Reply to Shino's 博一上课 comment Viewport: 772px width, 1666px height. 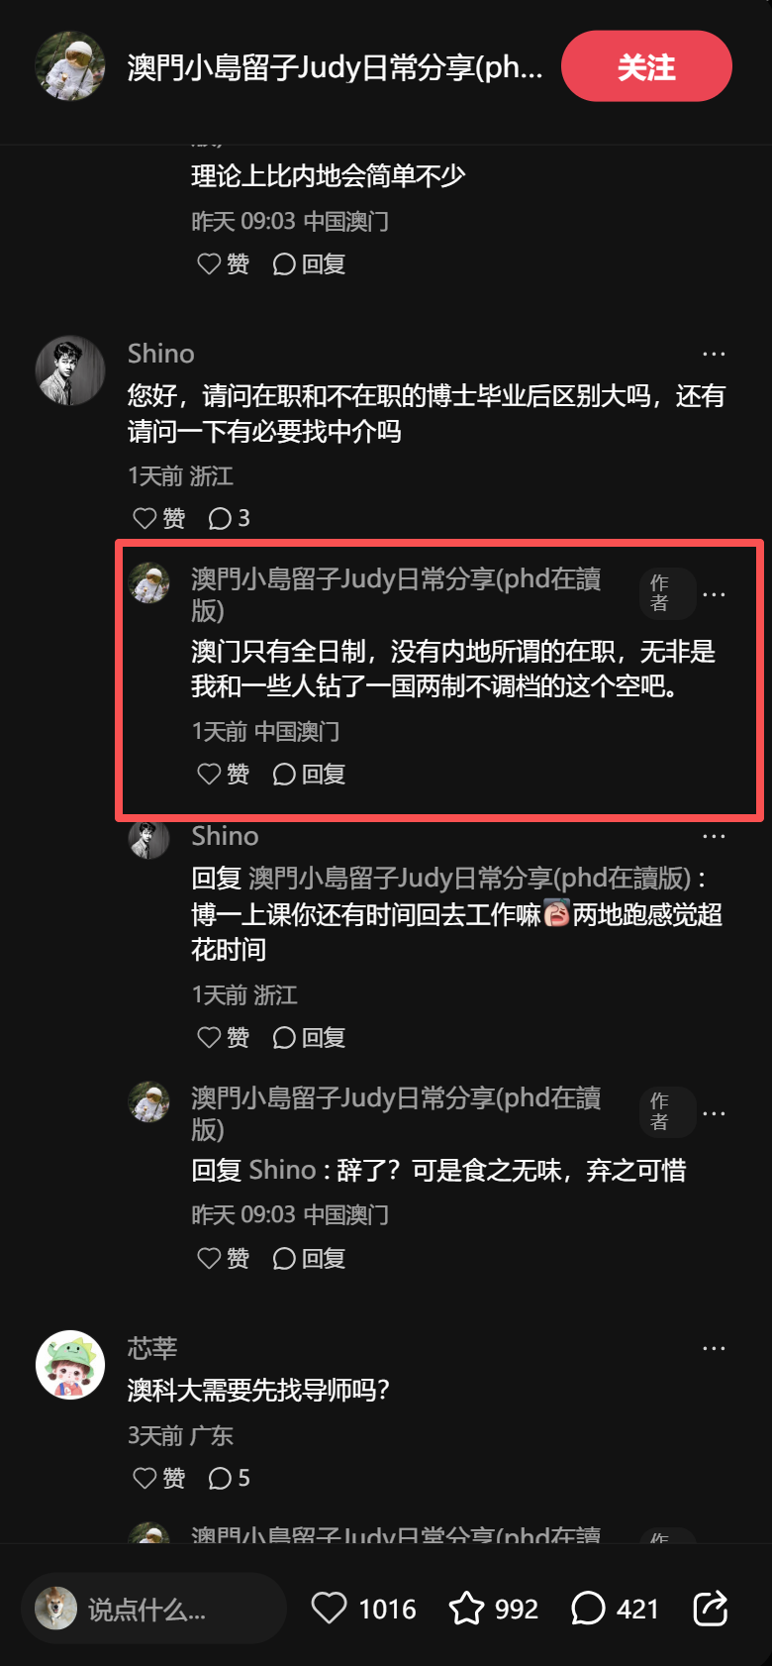click(x=308, y=1037)
